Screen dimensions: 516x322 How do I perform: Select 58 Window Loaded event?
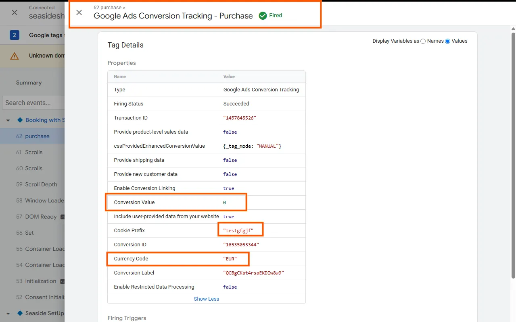point(32,200)
